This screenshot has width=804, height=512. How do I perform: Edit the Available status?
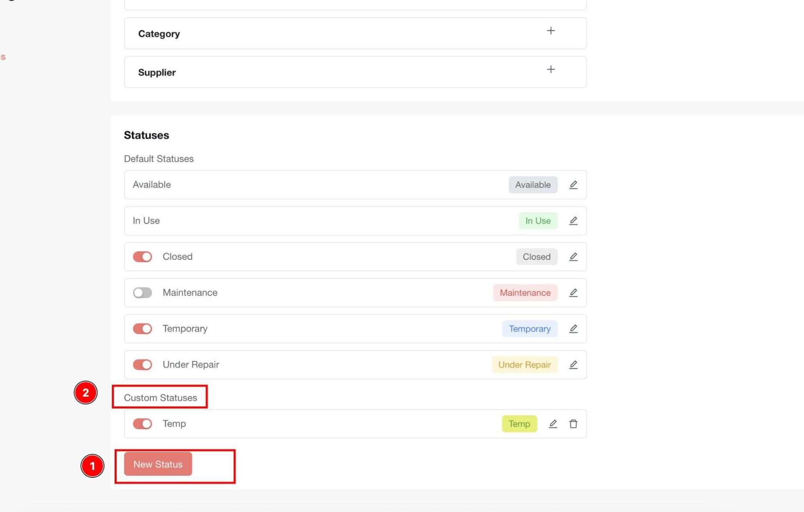(x=573, y=185)
